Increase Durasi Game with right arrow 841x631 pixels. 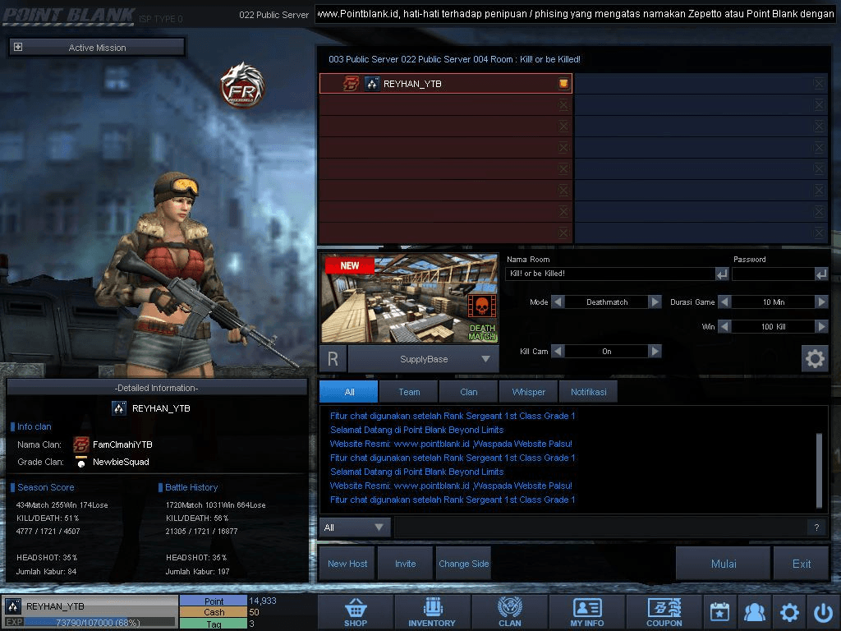(x=821, y=302)
